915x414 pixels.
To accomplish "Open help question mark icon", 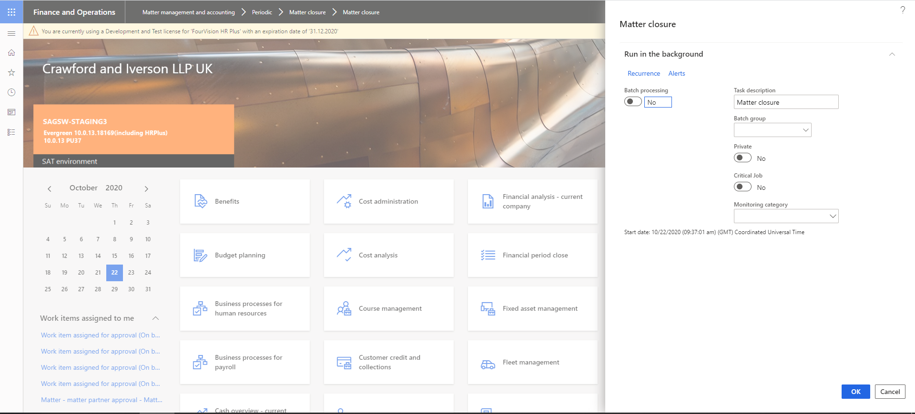I will coord(903,10).
